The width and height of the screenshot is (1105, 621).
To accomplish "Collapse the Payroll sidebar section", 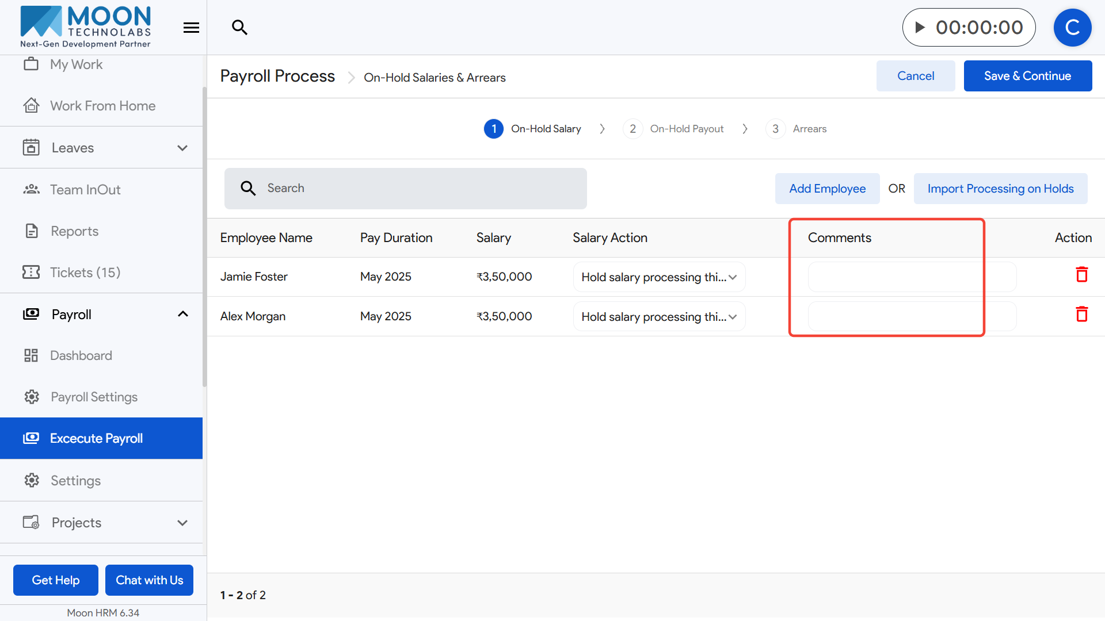I will [x=182, y=314].
